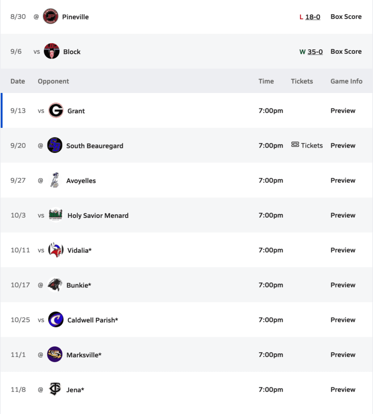Click the 35-0 score link
373x414 pixels.
315,52
